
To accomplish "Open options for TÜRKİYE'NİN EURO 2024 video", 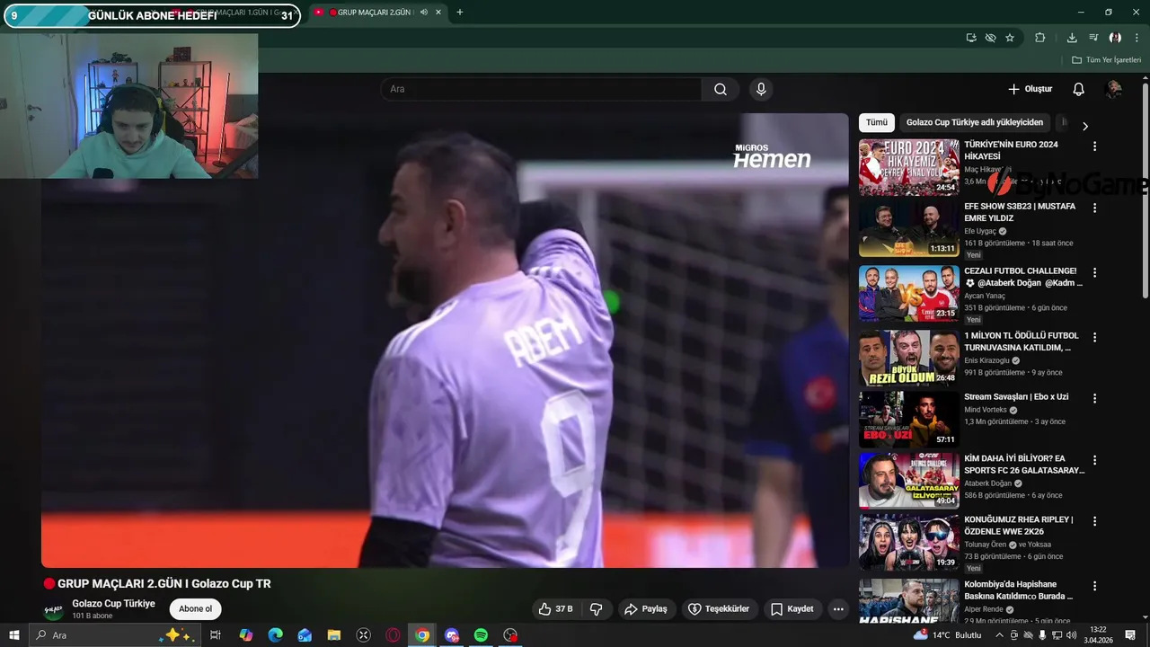I will tap(1094, 146).
